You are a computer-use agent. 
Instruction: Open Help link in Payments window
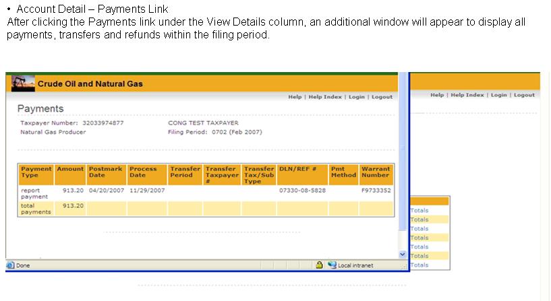pyautogui.click(x=295, y=97)
